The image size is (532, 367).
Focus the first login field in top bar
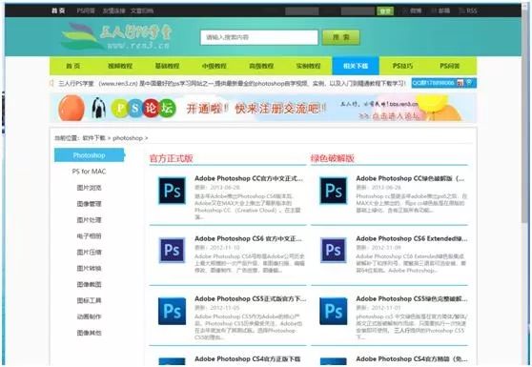(x=302, y=11)
